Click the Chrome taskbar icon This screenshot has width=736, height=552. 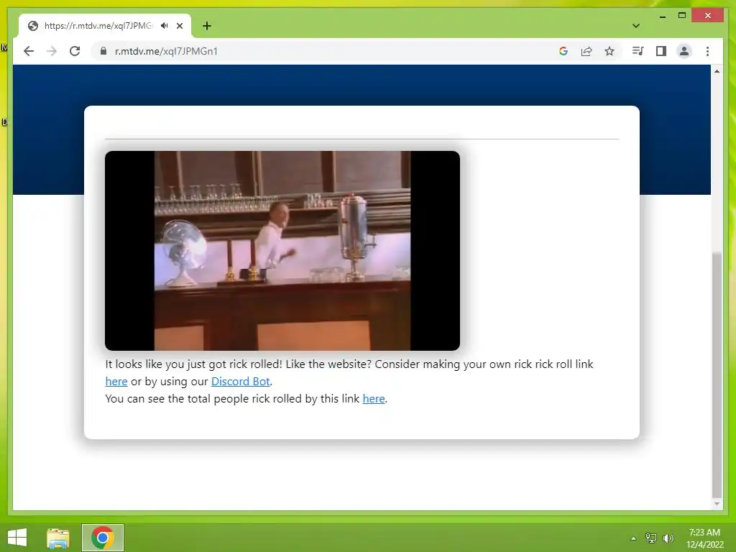102,538
